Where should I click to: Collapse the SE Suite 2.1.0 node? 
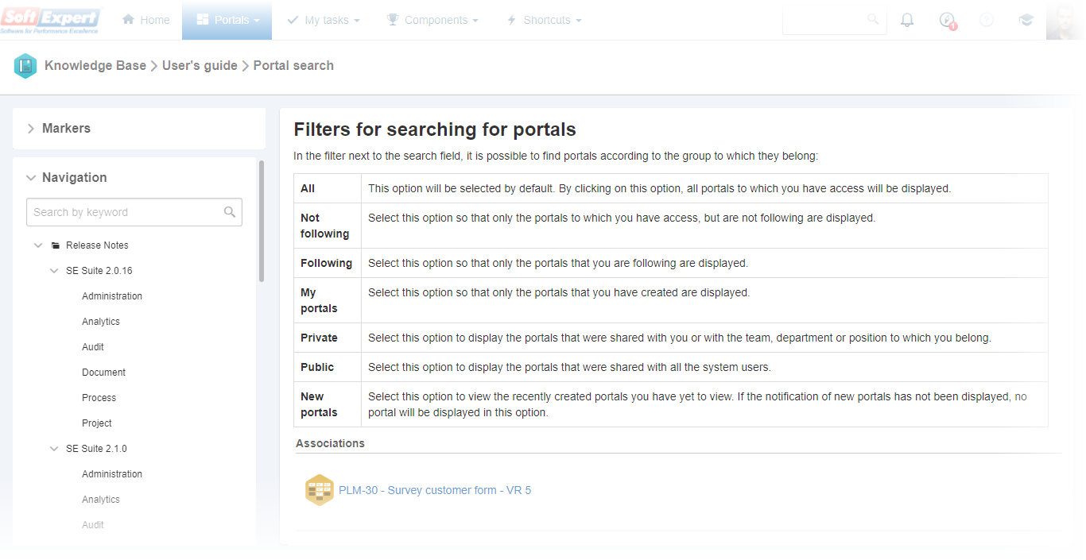[x=54, y=449]
